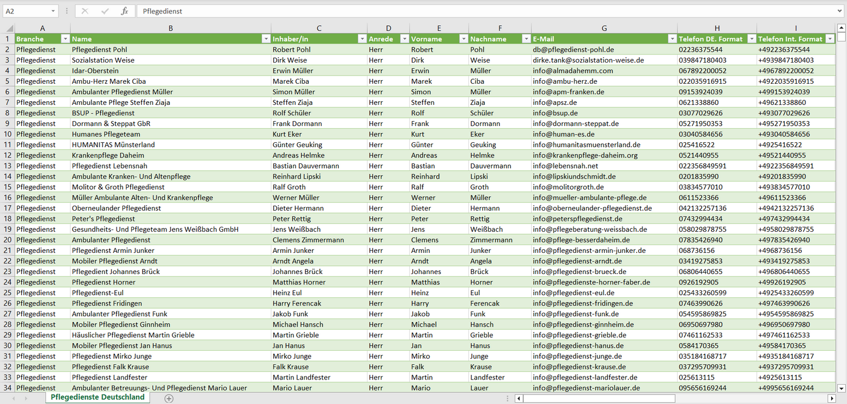Select the Pflegedienste Deutschland sheet tab
The height and width of the screenshot is (404, 847).
coord(97,397)
